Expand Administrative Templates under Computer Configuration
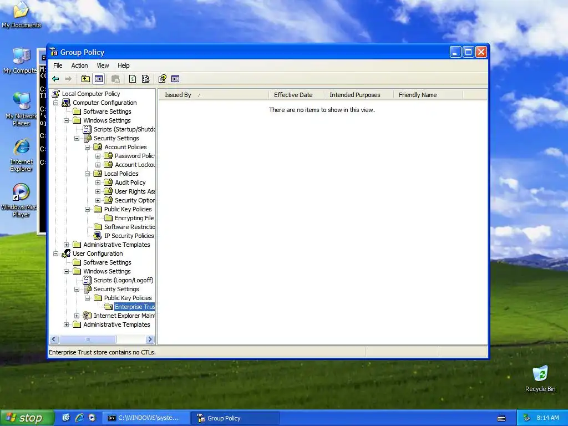 [67, 245]
